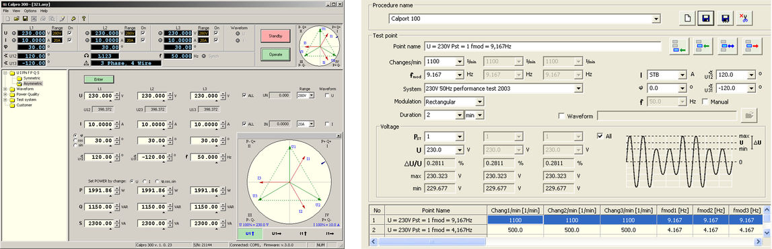Image resolution: width=772 pixels, height=249 pixels.
Task: Select the U1 right-arrow vector reference button
Action: (x=277, y=234)
